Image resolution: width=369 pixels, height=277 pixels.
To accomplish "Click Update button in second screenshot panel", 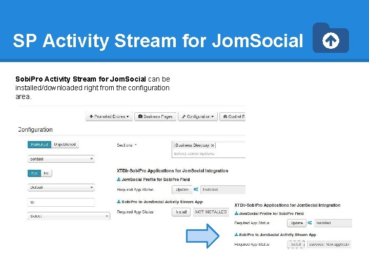I will (297, 223).
